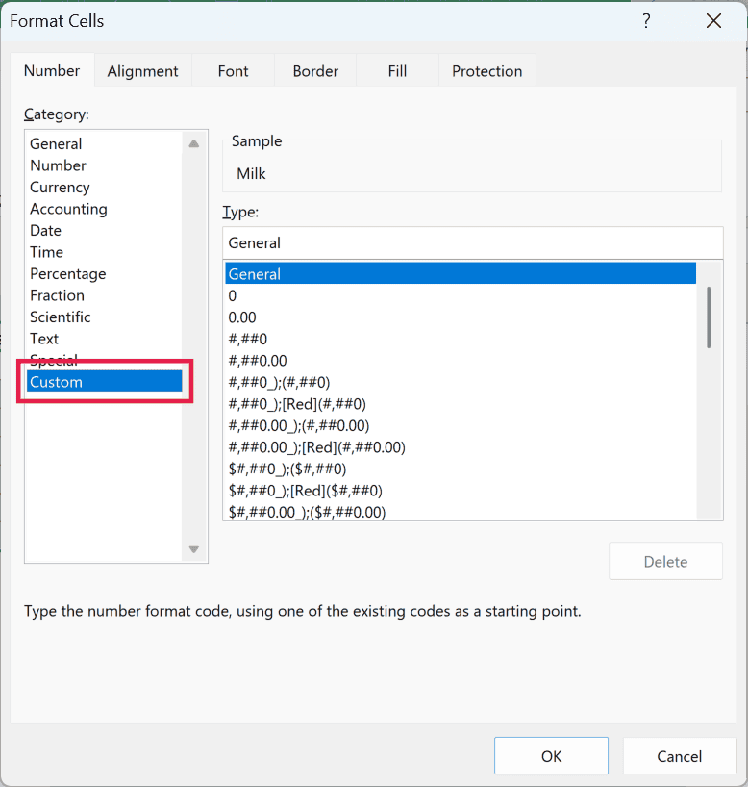The width and height of the screenshot is (748, 787).
Task: Pick the Percentage category
Action: pyautogui.click(x=105, y=273)
